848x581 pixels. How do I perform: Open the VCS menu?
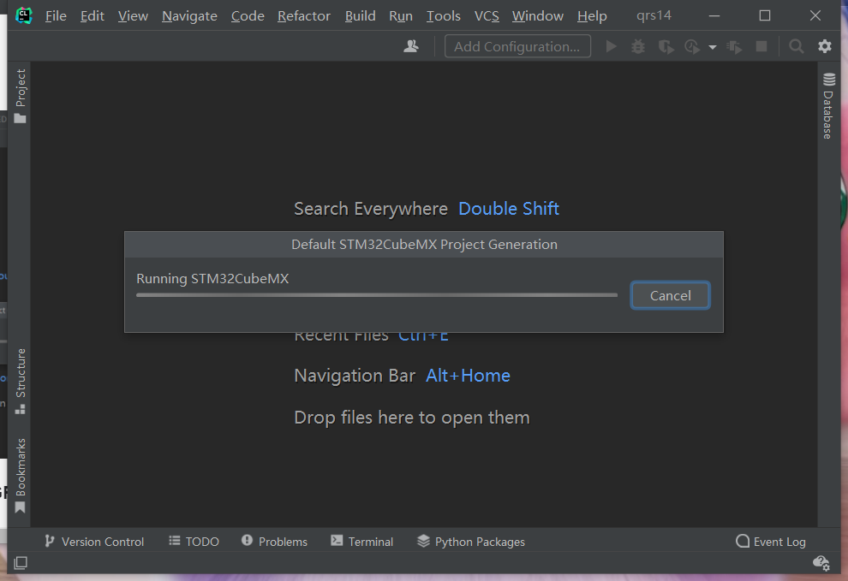[x=487, y=16]
